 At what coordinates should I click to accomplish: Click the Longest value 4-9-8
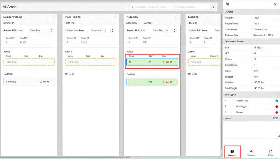point(256,77)
